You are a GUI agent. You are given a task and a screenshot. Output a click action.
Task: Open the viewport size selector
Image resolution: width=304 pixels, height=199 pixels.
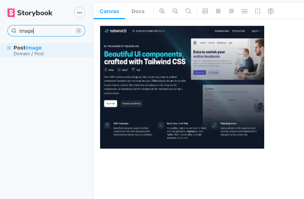point(231,11)
